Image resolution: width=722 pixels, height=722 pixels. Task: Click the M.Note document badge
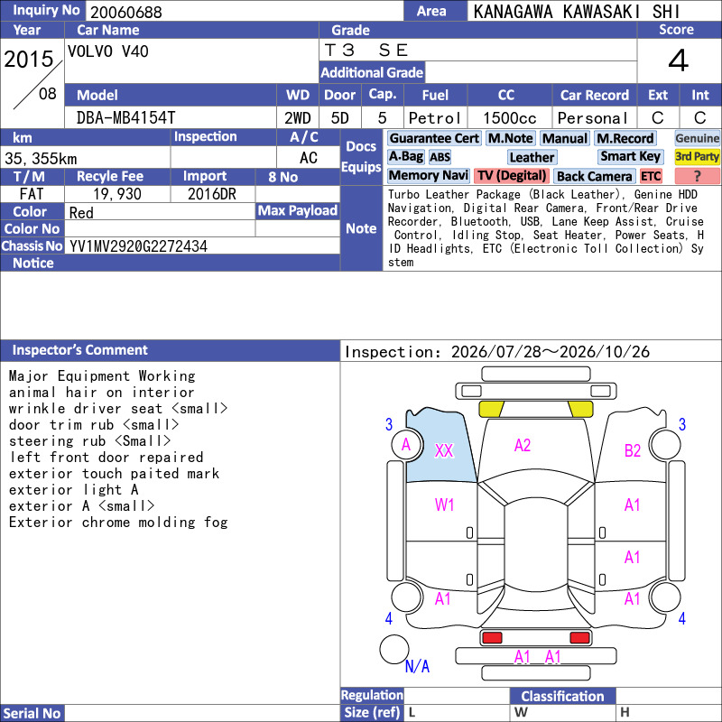pos(510,138)
